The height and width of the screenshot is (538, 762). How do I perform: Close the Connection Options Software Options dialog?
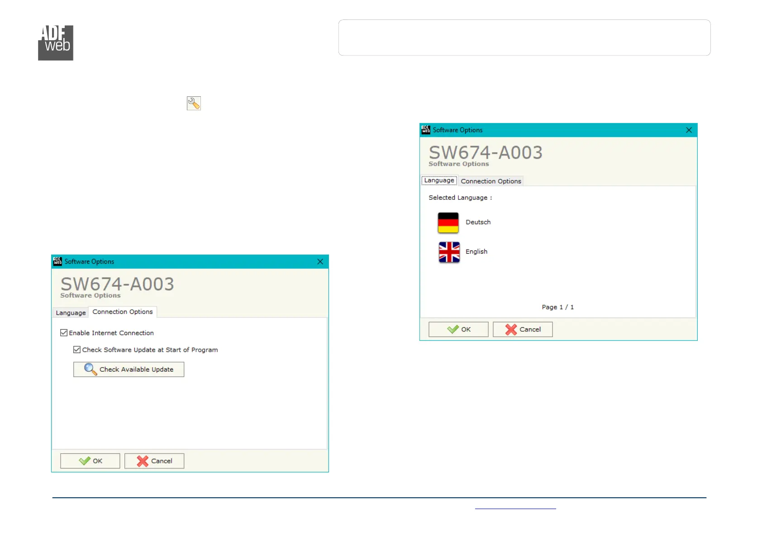(320, 262)
